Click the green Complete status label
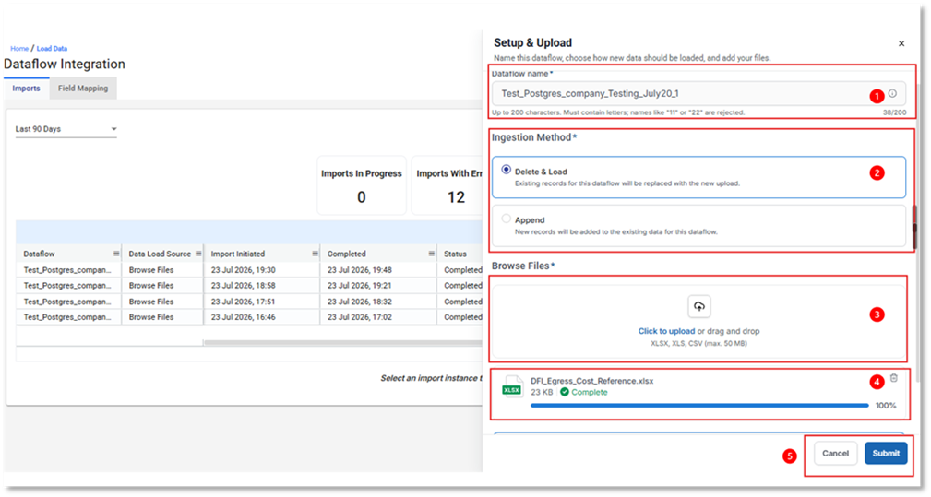931x497 pixels. coord(584,392)
